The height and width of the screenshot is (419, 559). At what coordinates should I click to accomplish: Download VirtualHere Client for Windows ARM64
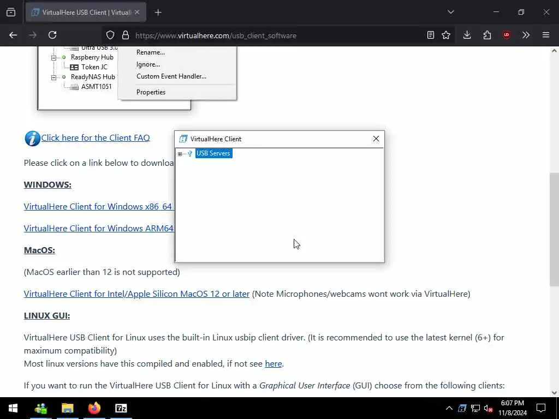(x=99, y=229)
